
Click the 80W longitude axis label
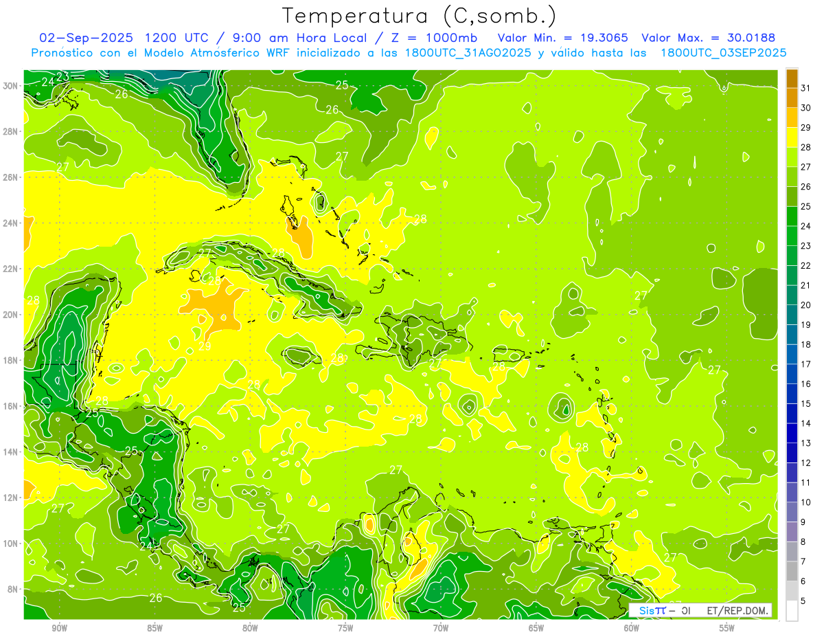[250, 628]
